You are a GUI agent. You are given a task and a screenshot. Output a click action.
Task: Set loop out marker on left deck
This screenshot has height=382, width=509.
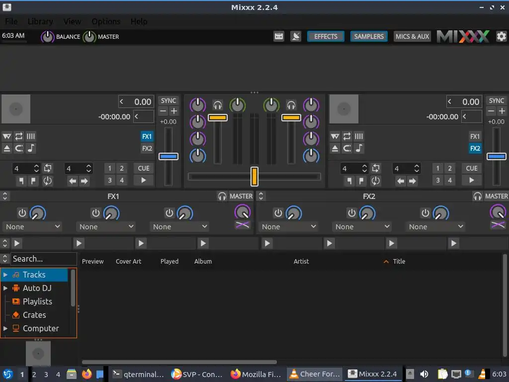[x=33, y=181]
